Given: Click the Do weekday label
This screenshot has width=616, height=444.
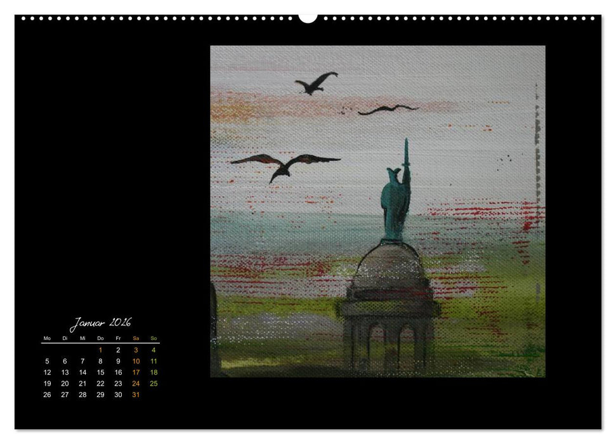Looking at the screenshot, I should [100, 338].
